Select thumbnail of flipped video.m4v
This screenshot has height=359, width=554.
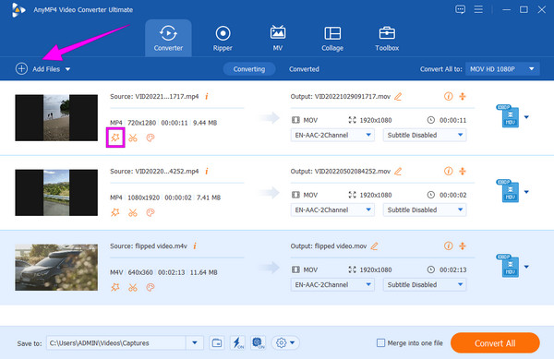point(56,268)
